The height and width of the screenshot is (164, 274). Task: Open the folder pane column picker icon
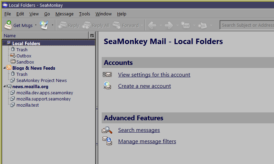92,36
